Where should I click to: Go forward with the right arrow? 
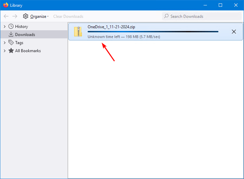(x=15, y=16)
